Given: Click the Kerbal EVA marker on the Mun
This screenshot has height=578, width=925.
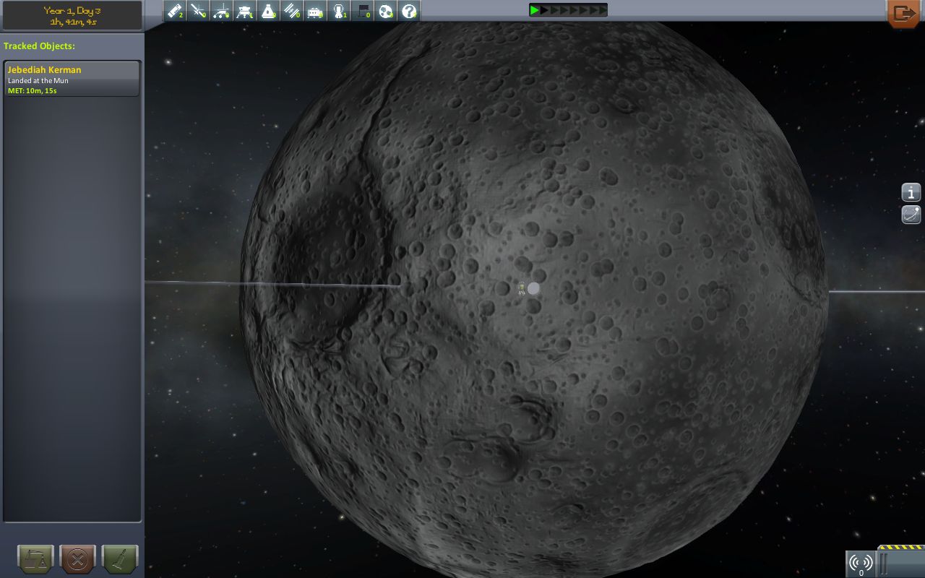Looking at the screenshot, I should coord(522,289).
